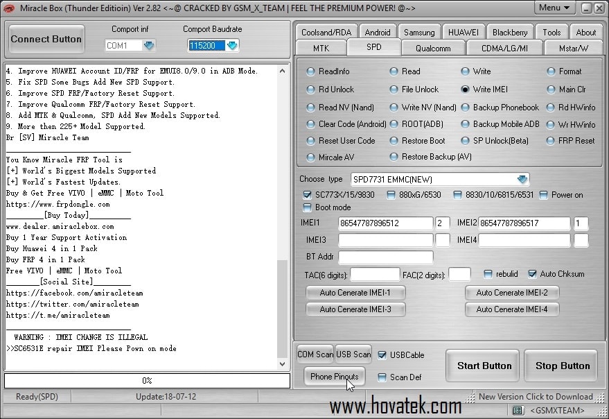Screen dimensions: 609x419
Task: Click the IMEI1 input field
Action: pyautogui.click(x=386, y=223)
